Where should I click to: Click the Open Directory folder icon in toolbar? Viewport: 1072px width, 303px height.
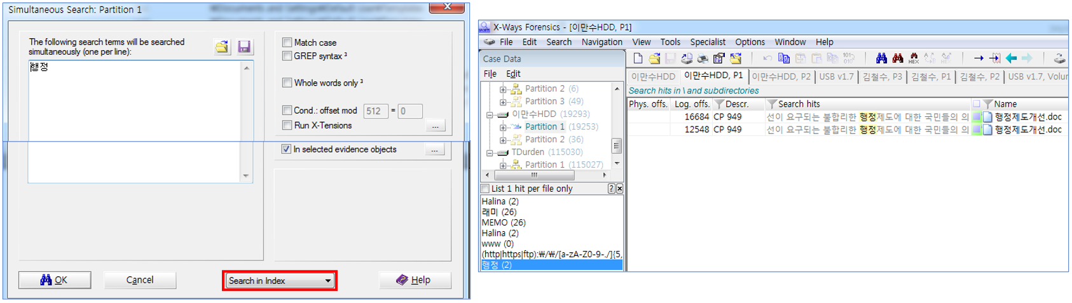click(736, 58)
